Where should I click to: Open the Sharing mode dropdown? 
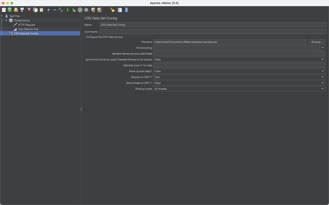(239, 89)
